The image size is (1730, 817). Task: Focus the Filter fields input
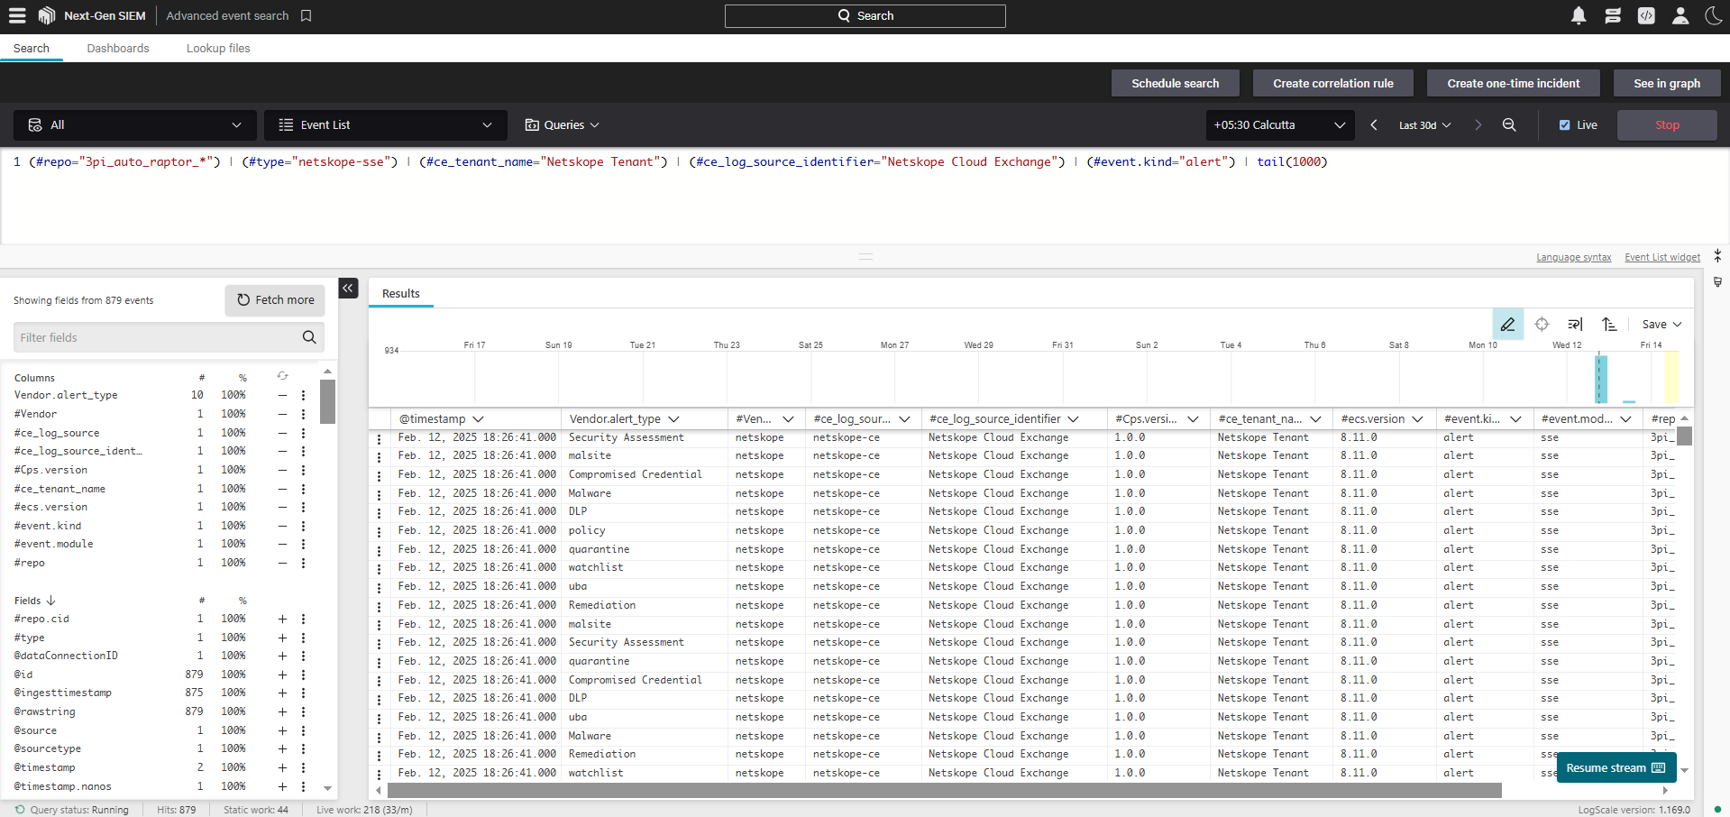tap(158, 337)
